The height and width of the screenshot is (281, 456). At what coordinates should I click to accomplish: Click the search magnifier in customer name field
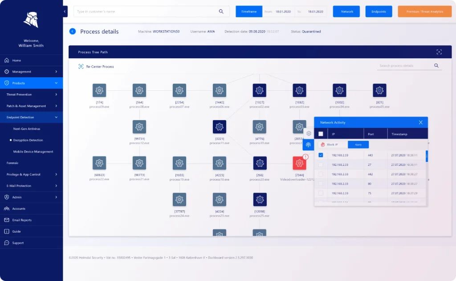pyautogui.click(x=221, y=12)
